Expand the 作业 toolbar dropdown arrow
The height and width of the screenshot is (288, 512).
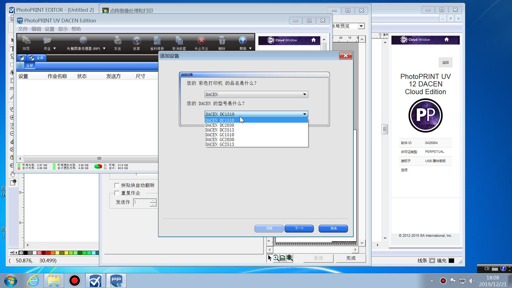pyautogui.click(x=54, y=48)
